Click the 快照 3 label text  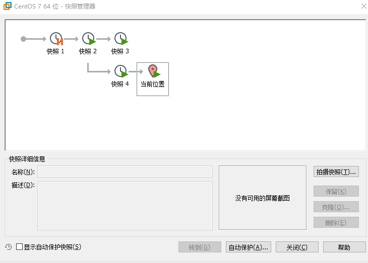120,51
